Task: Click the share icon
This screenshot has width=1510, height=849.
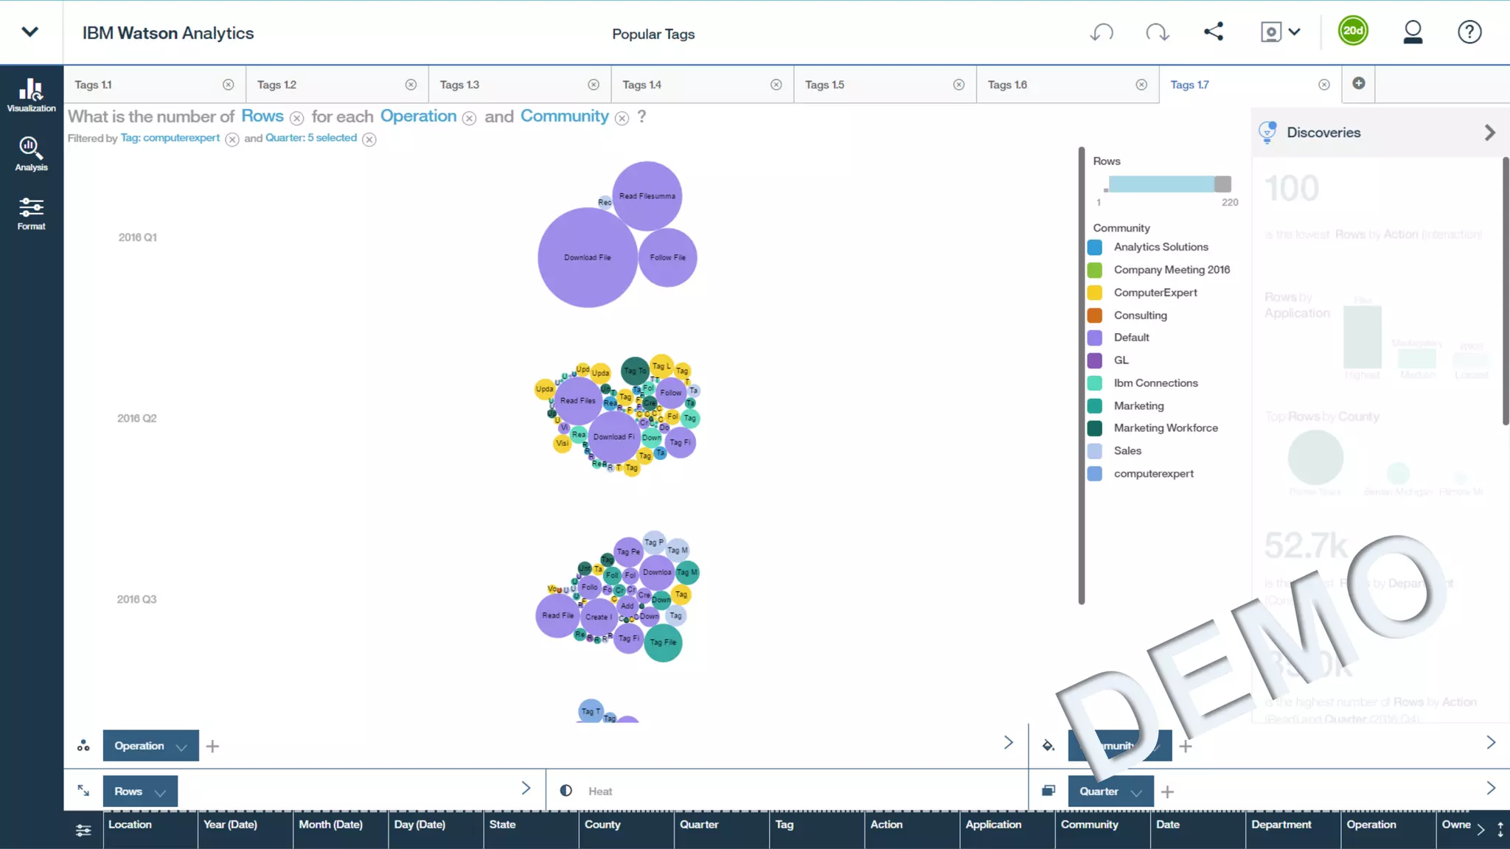Action: (1214, 32)
